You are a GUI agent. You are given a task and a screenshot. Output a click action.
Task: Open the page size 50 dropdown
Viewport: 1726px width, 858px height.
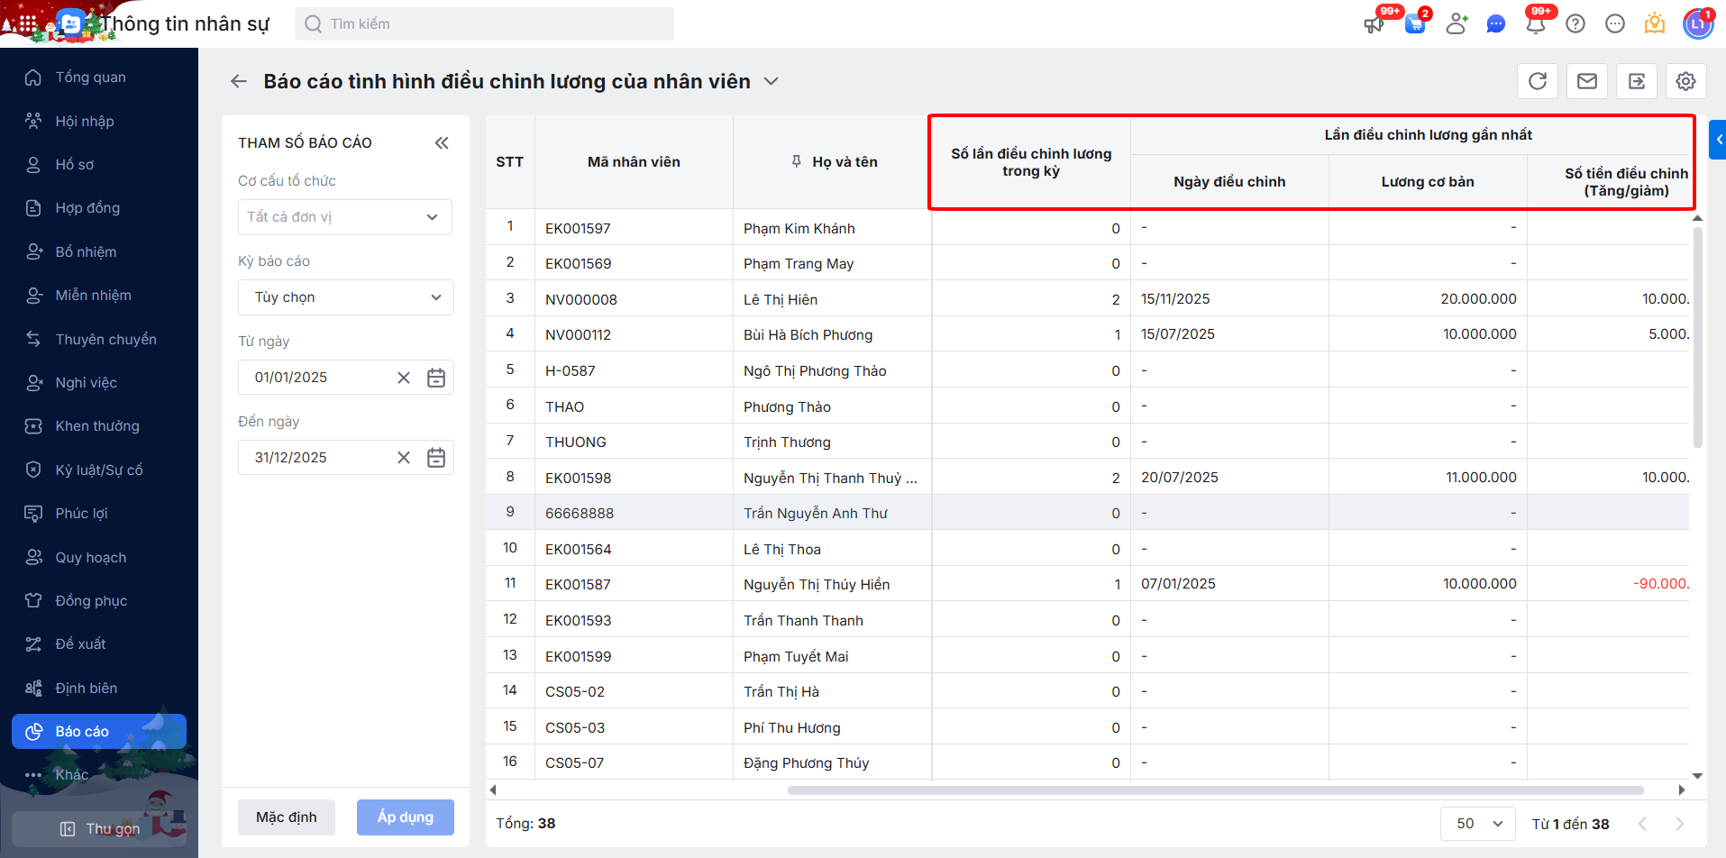(1478, 824)
